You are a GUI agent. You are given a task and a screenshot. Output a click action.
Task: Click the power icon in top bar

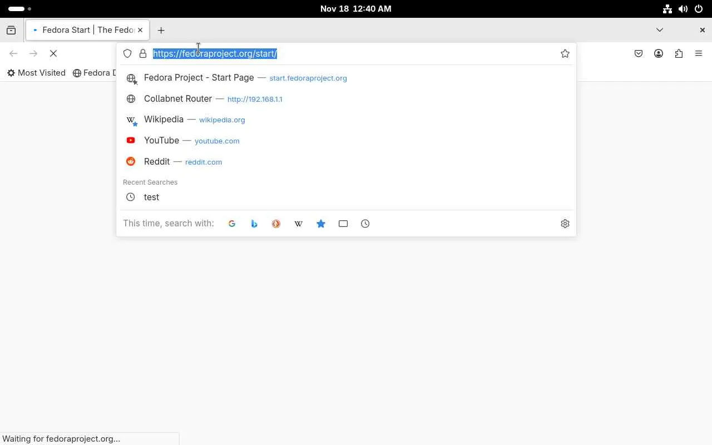pos(699,9)
